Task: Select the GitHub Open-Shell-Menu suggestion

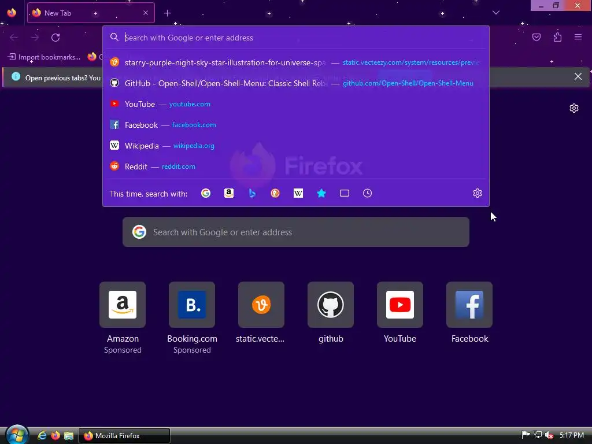Action: [295, 83]
